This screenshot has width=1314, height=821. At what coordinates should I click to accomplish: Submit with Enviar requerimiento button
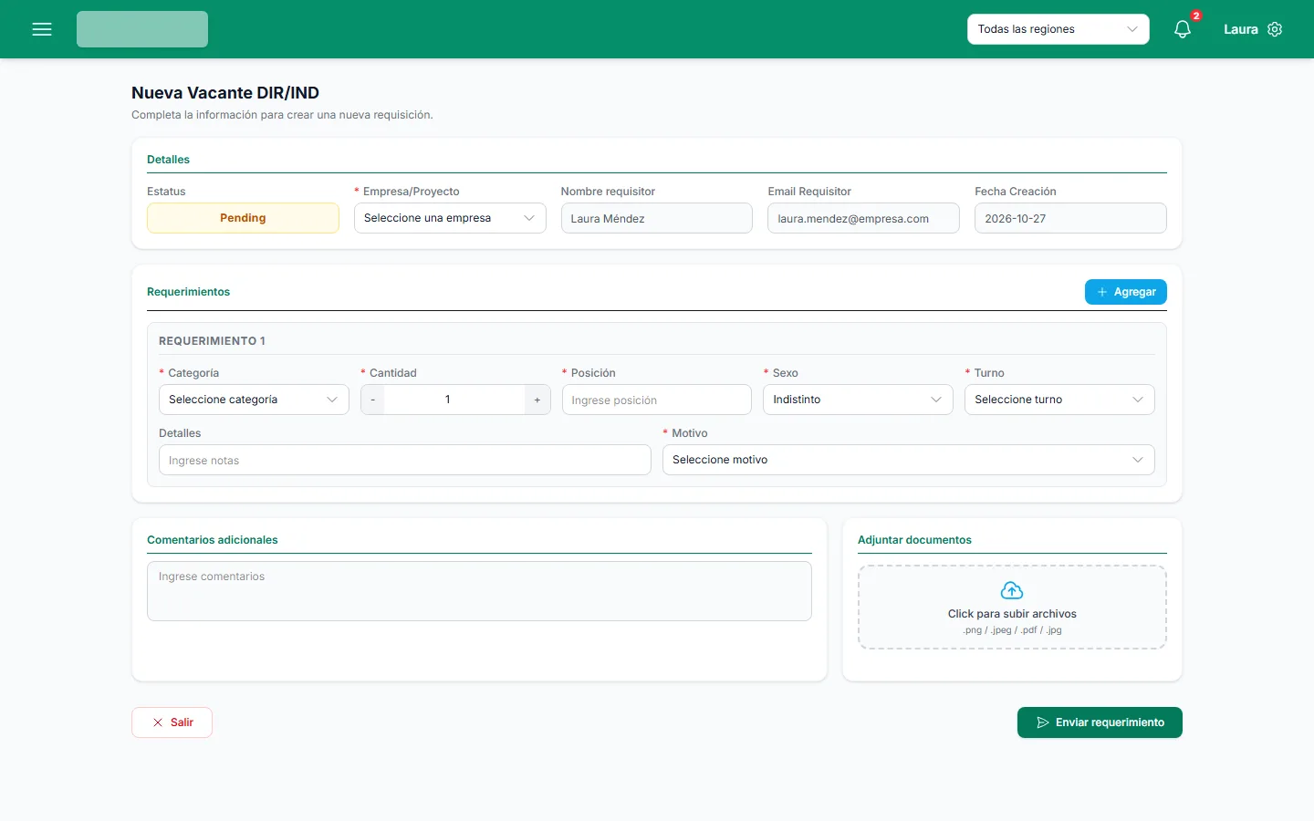1100,722
